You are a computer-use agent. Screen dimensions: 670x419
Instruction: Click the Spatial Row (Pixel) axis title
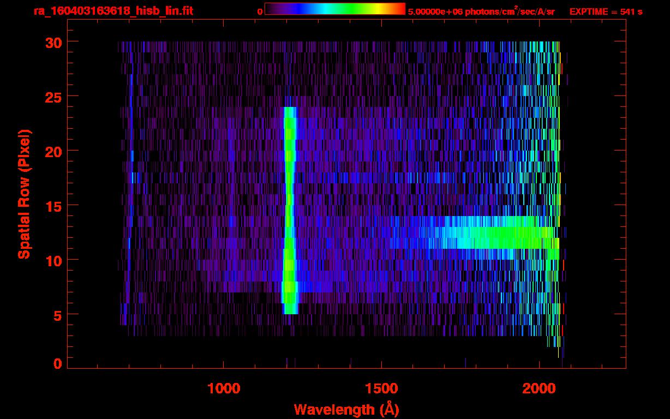click(24, 194)
